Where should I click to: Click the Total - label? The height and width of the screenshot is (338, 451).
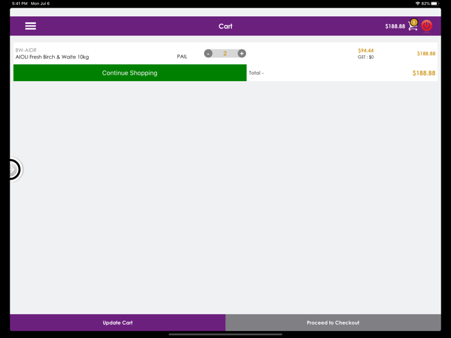click(256, 73)
